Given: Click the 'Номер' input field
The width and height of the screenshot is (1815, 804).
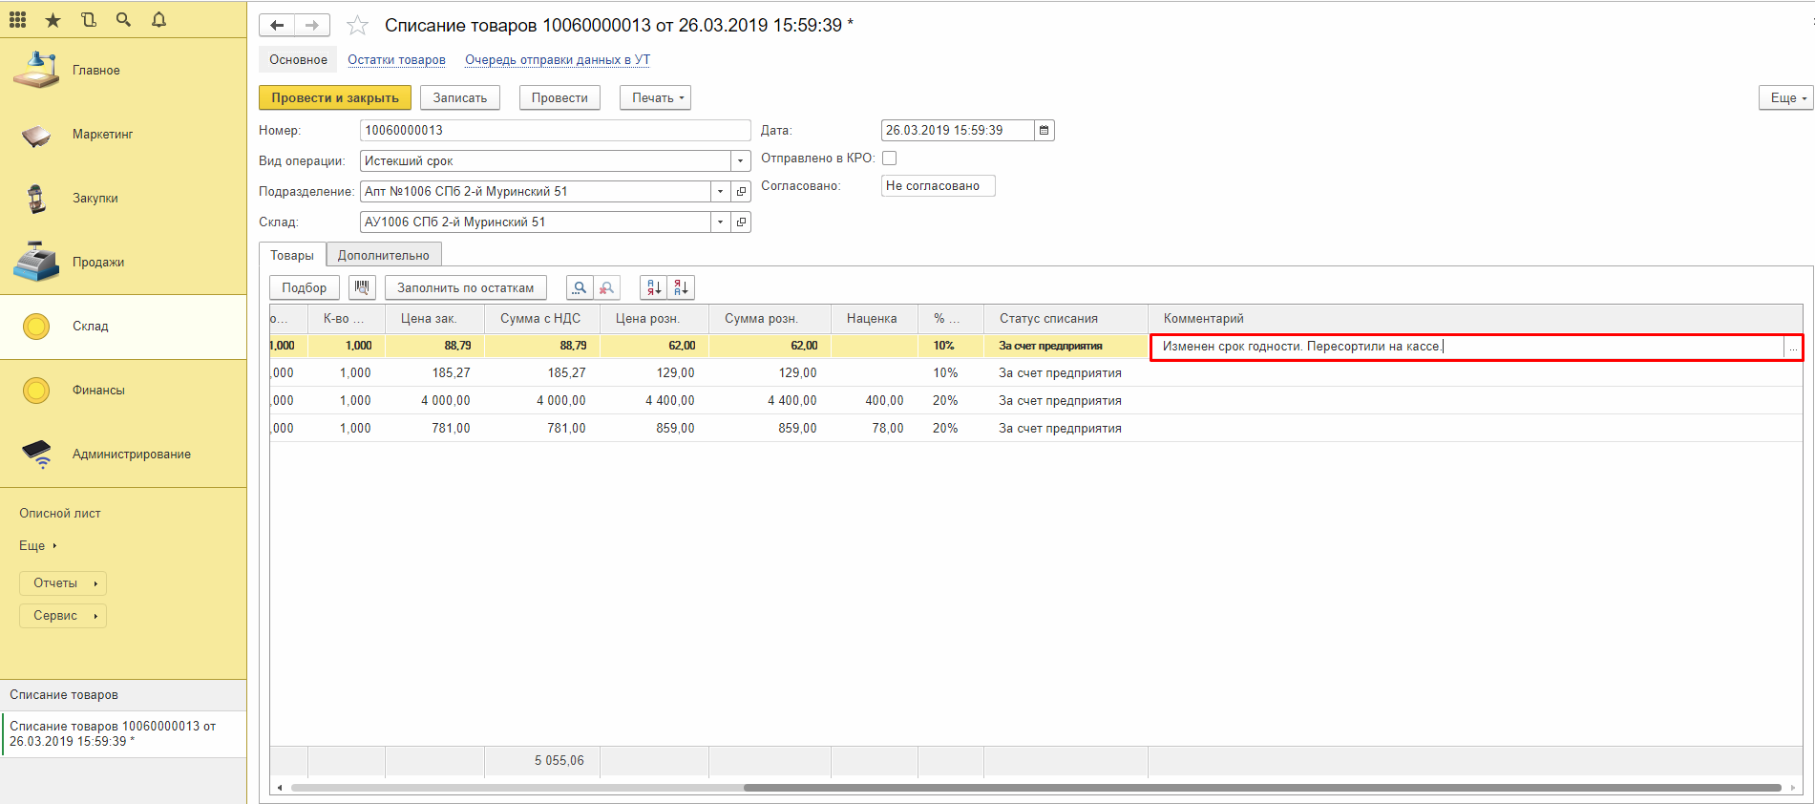Looking at the screenshot, I should (554, 131).
